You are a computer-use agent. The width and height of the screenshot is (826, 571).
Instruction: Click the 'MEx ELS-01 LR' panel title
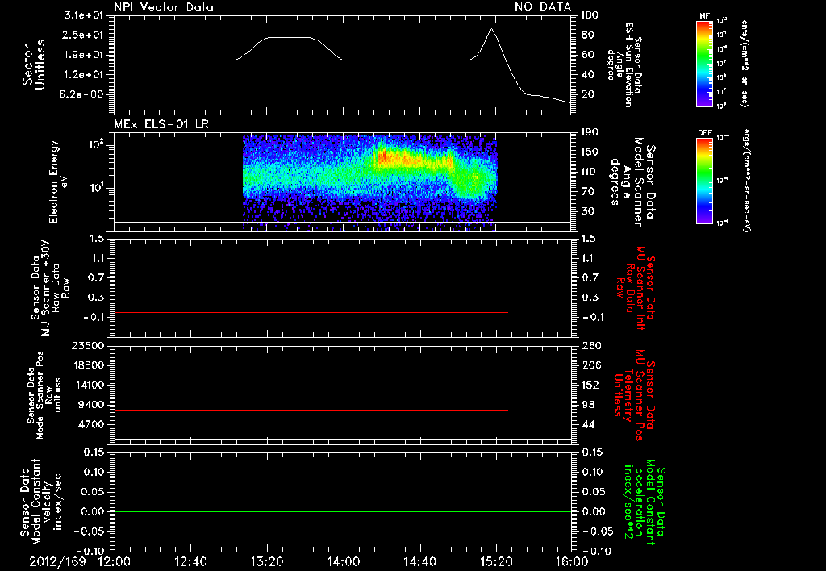tap(161, 125)
